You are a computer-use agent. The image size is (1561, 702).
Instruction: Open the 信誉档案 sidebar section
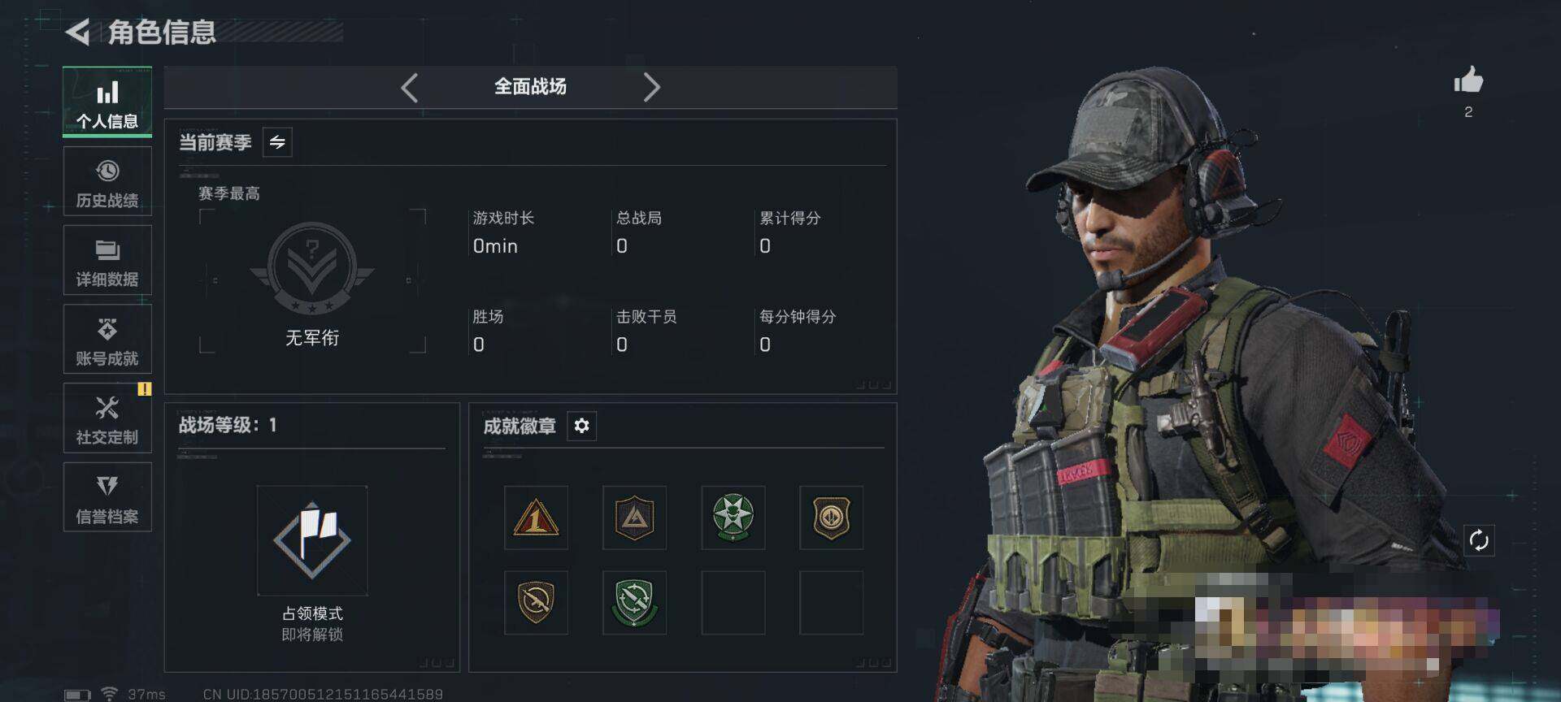coord(107,496)
